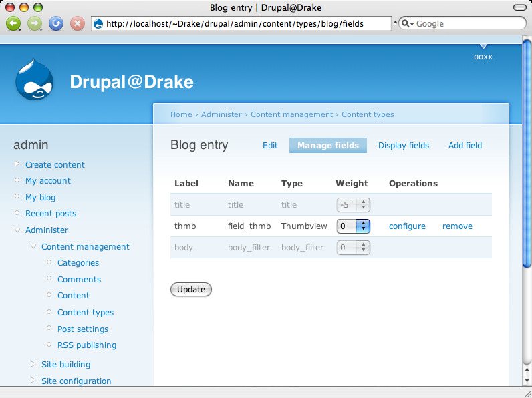Screen dimensions: 532x398
Task: Configure the field_thmb field
Action: [x=407, y=226]
